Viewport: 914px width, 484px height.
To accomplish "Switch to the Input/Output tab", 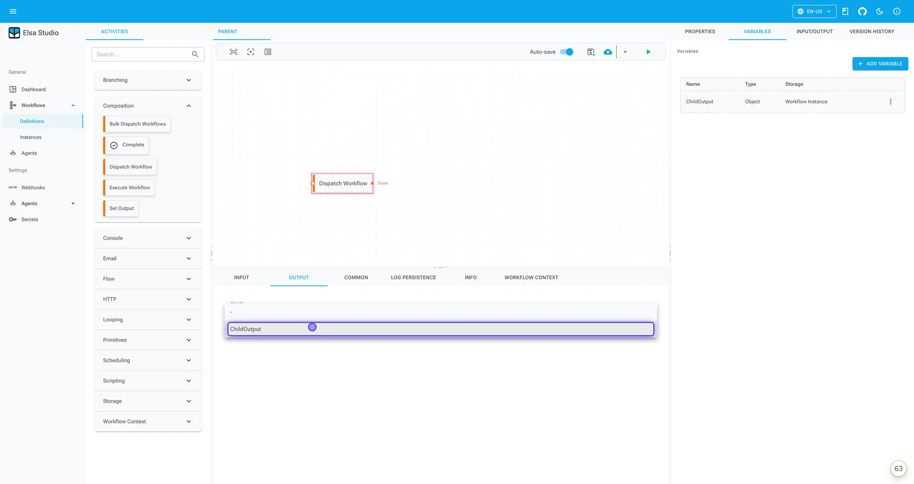I will [814, 31].
